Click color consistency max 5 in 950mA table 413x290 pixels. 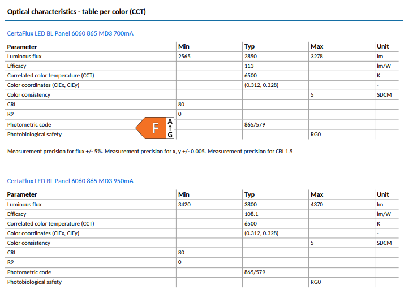(x=312, y=243)
